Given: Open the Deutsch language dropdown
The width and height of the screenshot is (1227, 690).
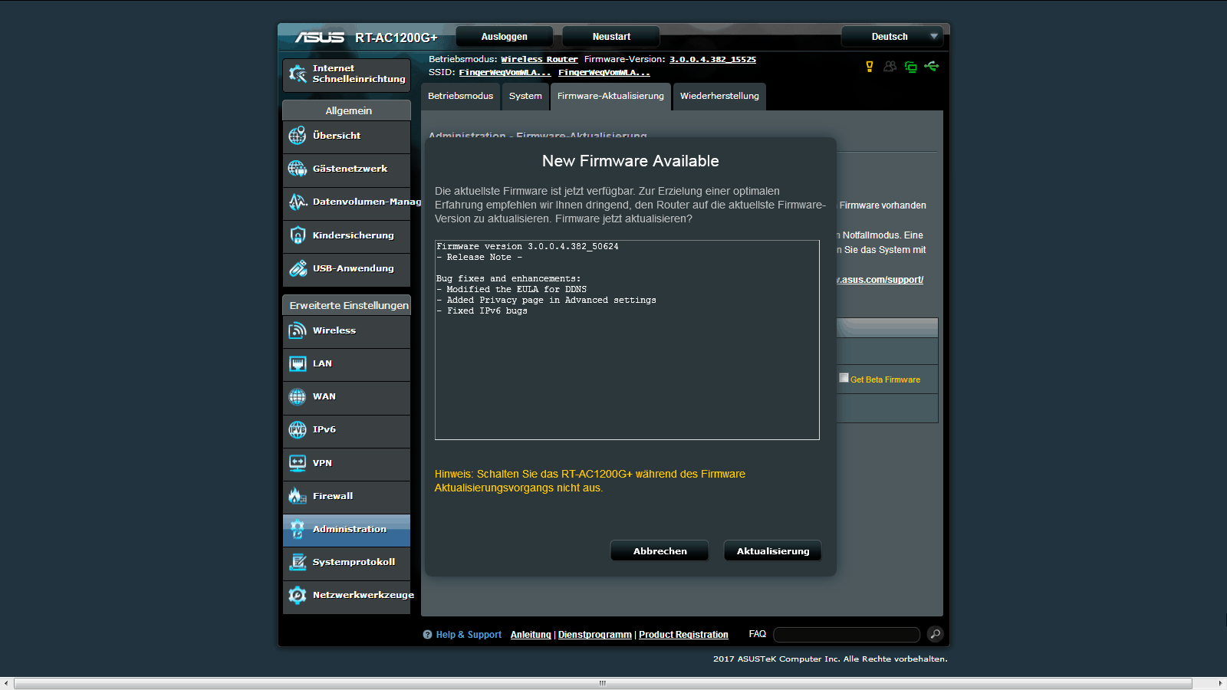Looking at the screenshot, I should pyautogui.click(x=893, y=37).
